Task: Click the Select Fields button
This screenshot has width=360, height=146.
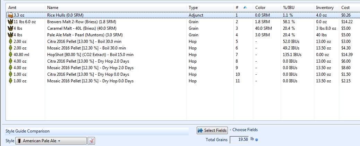Action: [212, 130]
